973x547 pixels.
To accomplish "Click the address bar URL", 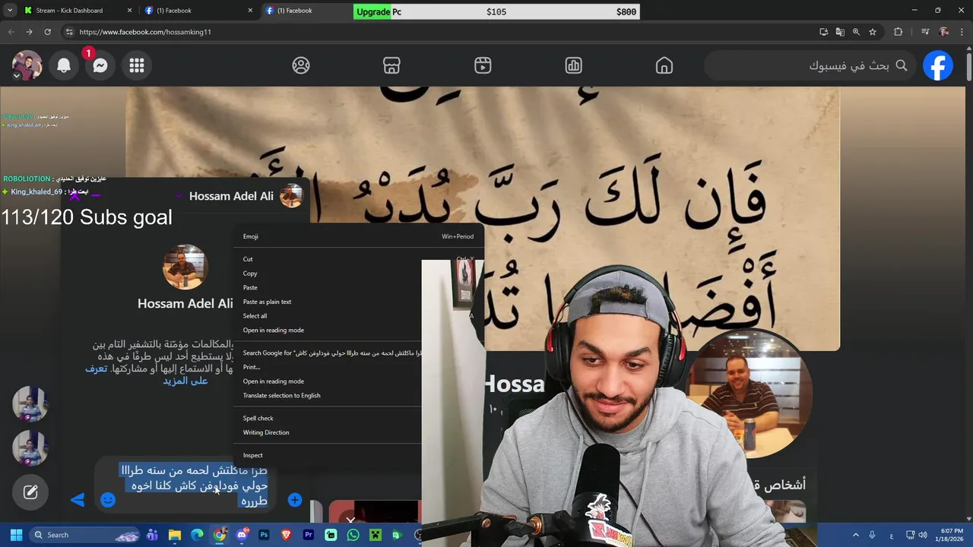I will [145, 32].
